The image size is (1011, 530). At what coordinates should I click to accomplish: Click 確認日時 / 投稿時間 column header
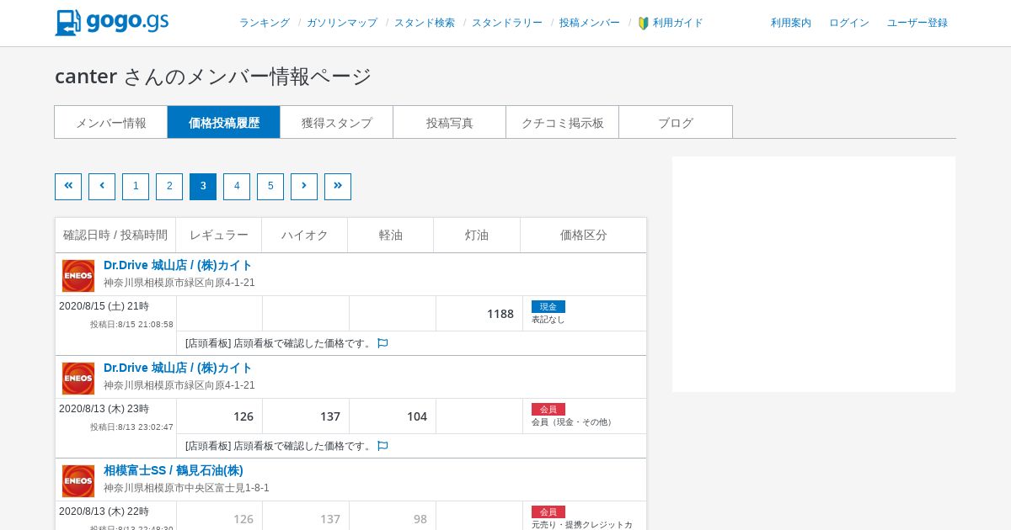coord(115,236)
